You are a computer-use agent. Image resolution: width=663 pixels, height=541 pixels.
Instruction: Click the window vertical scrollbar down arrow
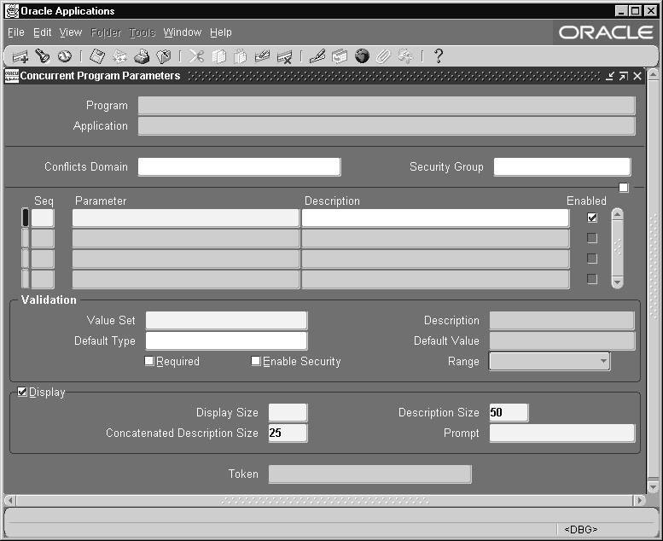click(x=653, y=487)
